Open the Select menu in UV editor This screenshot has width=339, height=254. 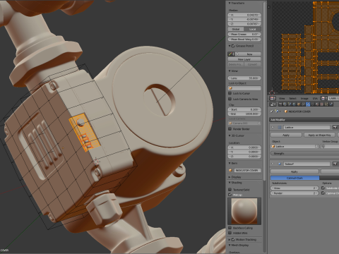pos(292,98)
